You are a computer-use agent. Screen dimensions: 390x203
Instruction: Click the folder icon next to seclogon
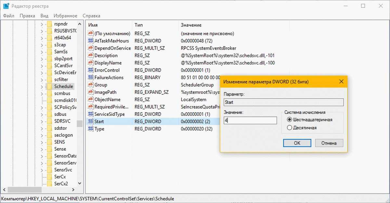[49, 135]
